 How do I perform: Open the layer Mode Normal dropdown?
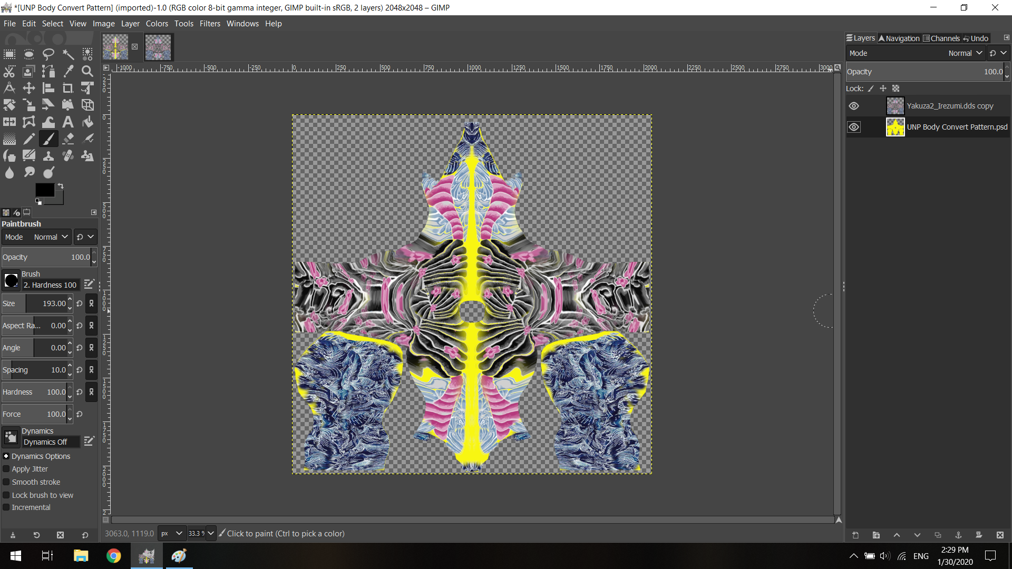[x=966, y=53]
